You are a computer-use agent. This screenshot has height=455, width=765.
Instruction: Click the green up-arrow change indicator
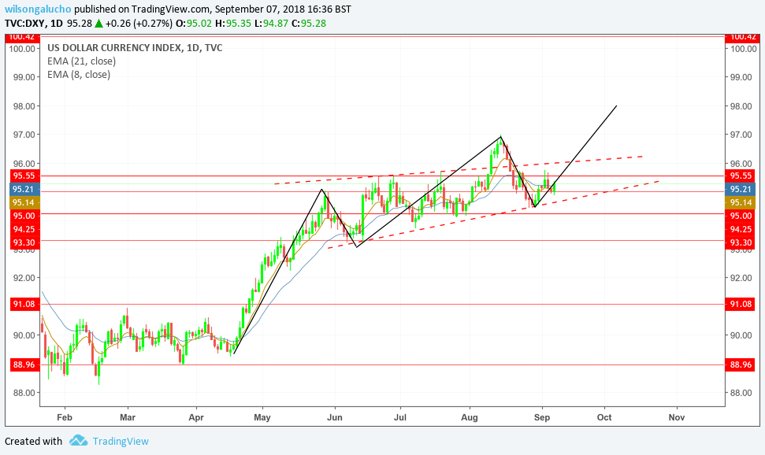[98, 24]
